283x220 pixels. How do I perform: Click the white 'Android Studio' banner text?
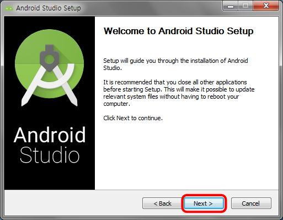[50, 145]
